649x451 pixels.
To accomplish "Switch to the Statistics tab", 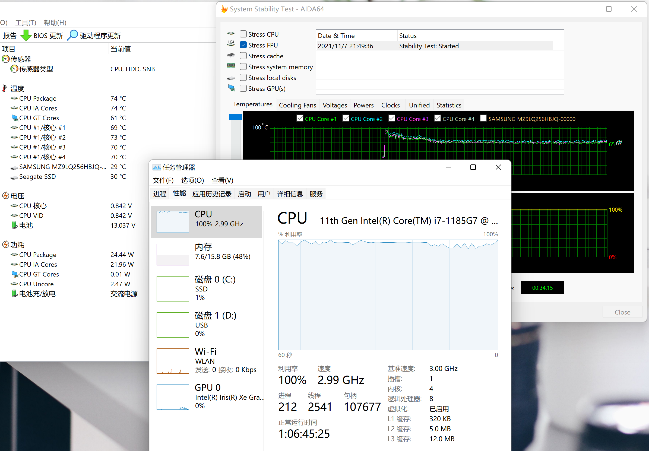I will click(449, 105).
